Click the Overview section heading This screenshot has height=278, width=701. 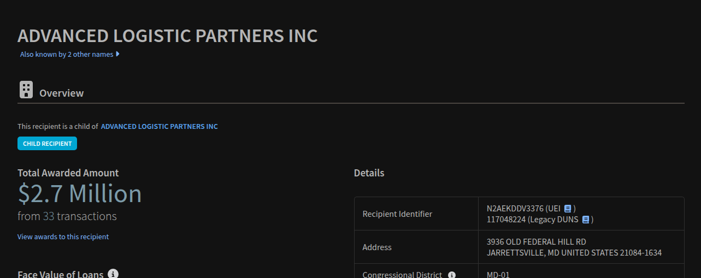click(x=62, y=93)
